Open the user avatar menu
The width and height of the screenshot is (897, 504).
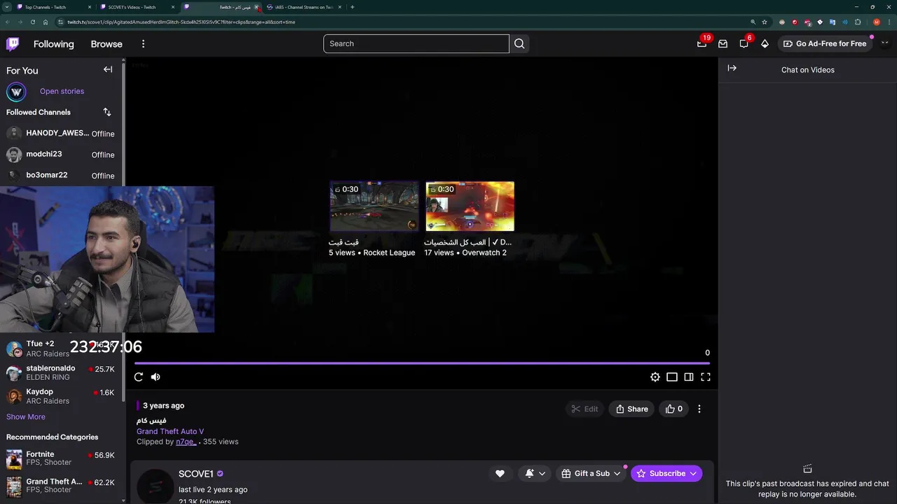click(884, 43)
